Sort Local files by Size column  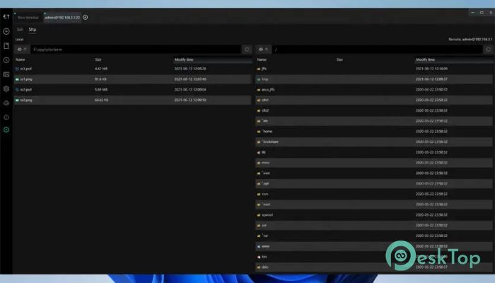pyautogui.click(x=98, y=59)
